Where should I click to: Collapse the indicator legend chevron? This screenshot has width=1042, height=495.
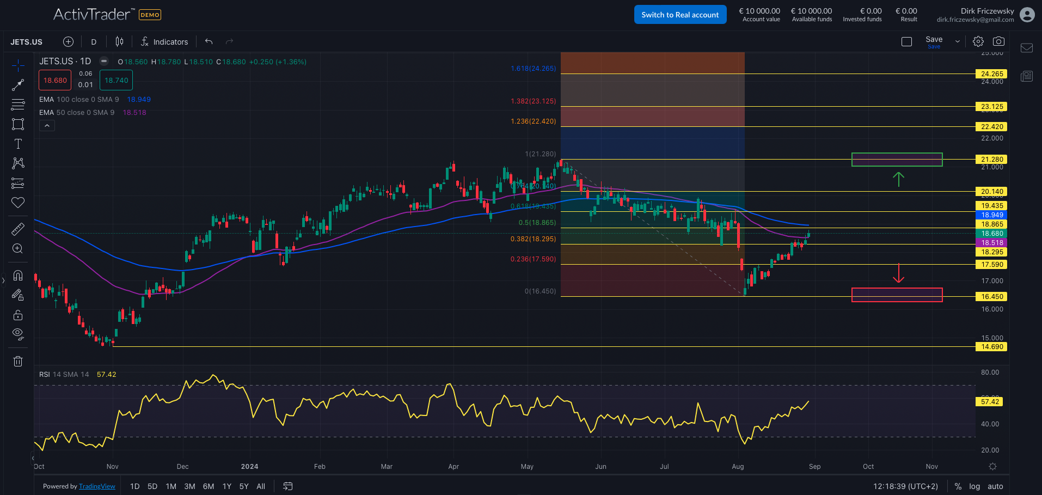click(x=47, y=126)
